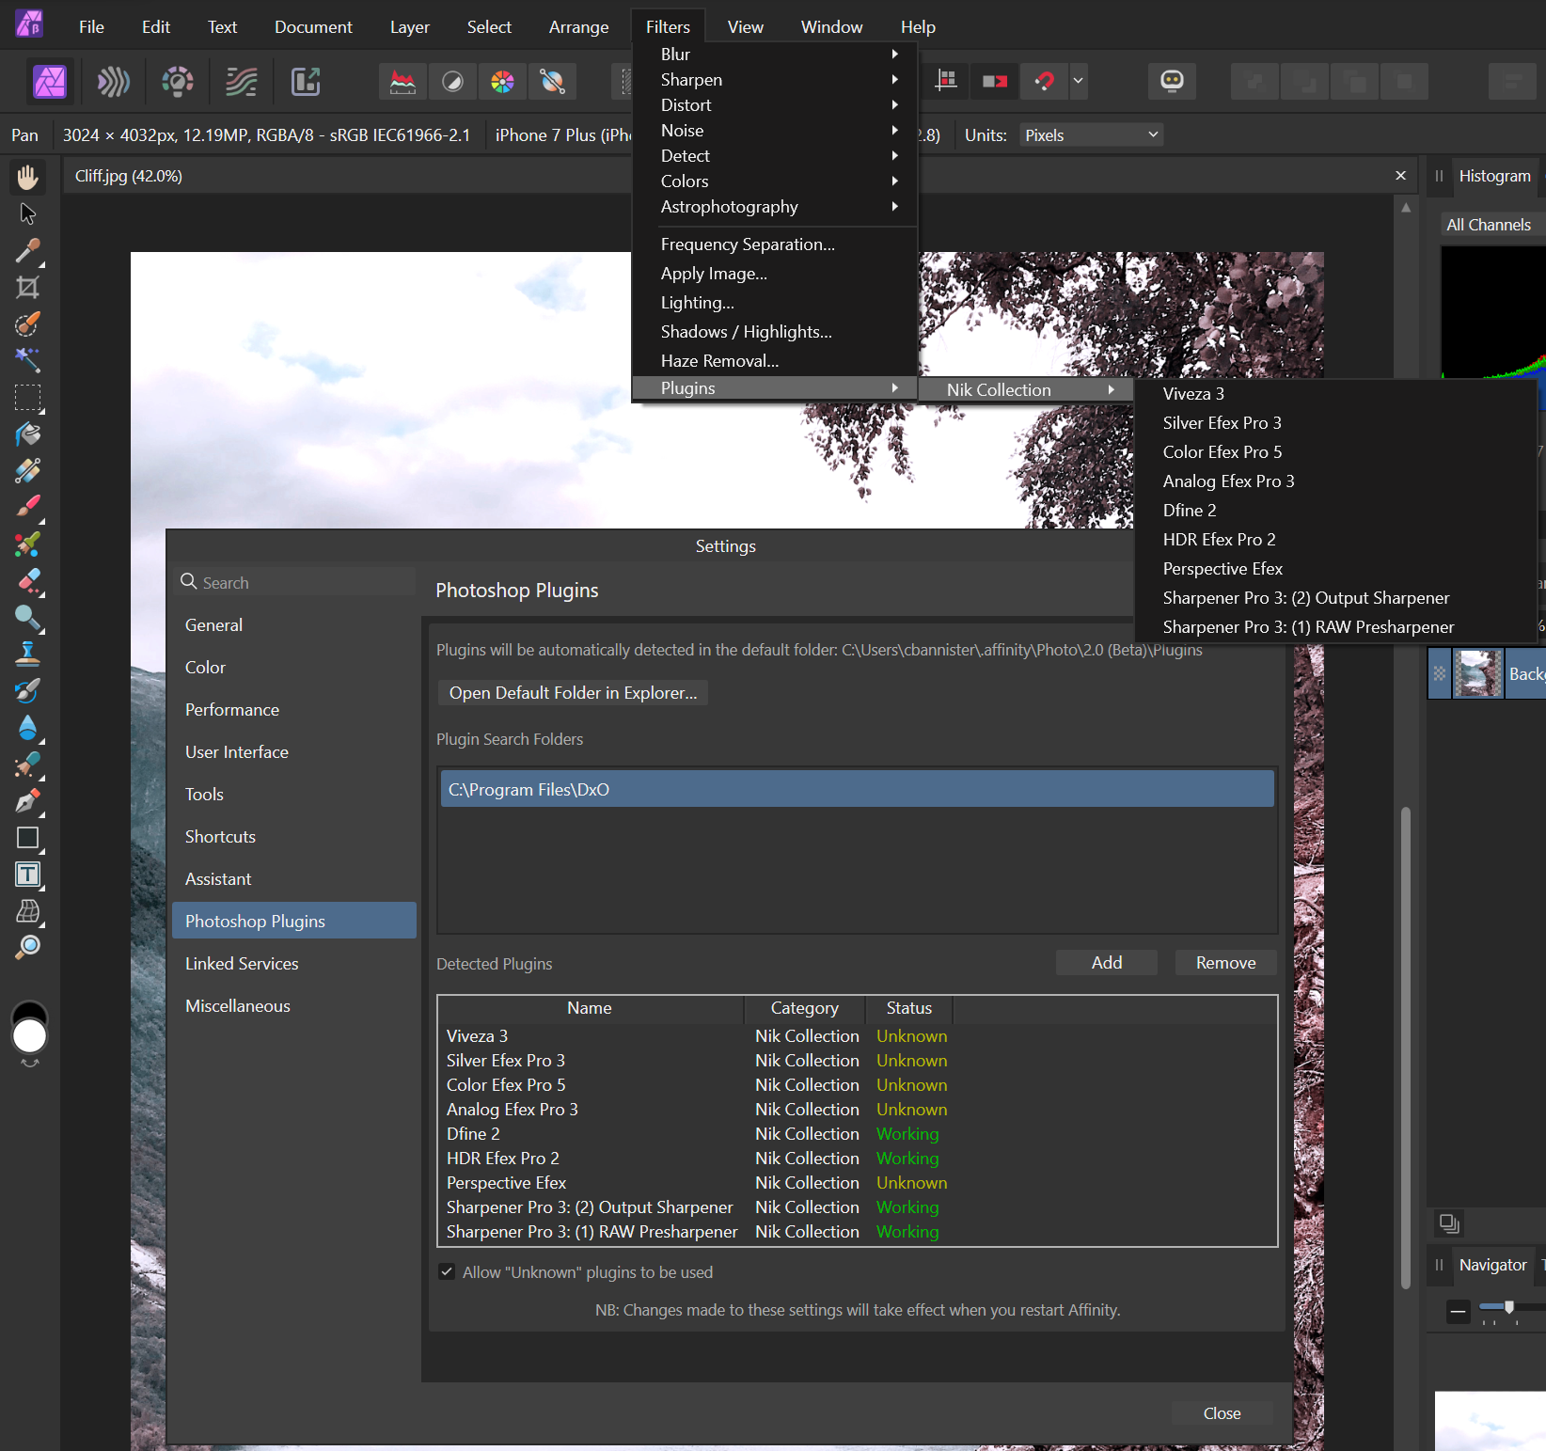Screen dimensions: 1546x1451
Task: Click the Settings Search field
Action: pos(294,583)
